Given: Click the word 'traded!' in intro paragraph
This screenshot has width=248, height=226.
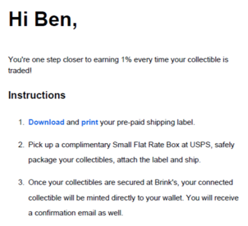Looking at the screenshot, I should point(20,71).
